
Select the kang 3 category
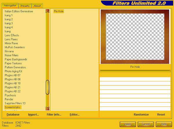(9, 23)
